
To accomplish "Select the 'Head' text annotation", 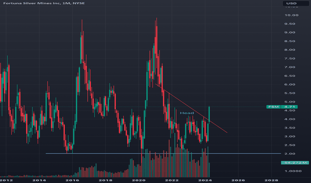I will [x=187, y=113].
